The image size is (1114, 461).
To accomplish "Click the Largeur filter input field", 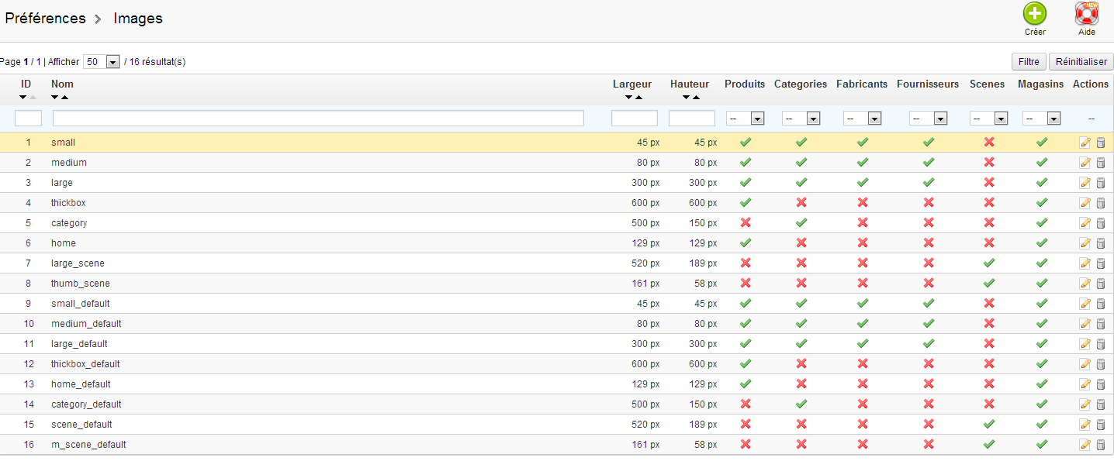I will 635,119.
